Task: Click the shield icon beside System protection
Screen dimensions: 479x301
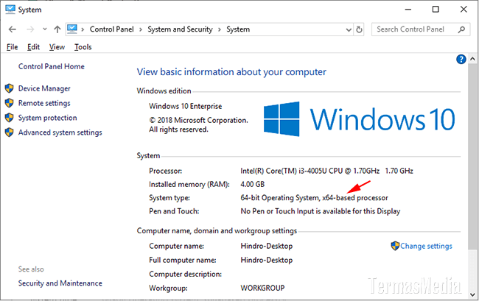Action: pos(9,118)
